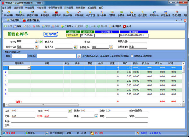Open 库存调拨 toolbar icon
189x137 pixels.
click(79, 13)
